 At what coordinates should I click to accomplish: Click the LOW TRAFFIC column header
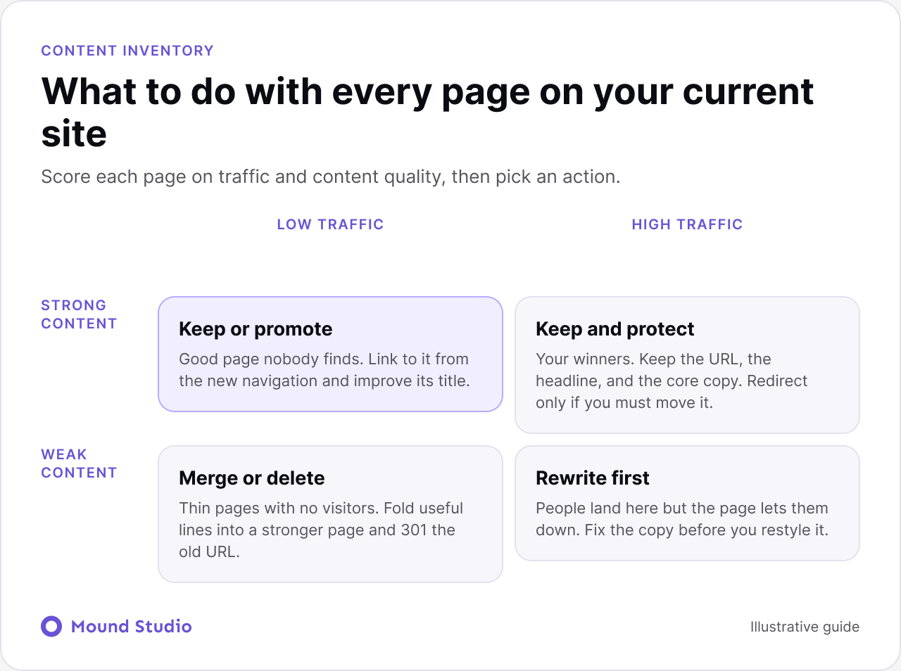[330, 224]
